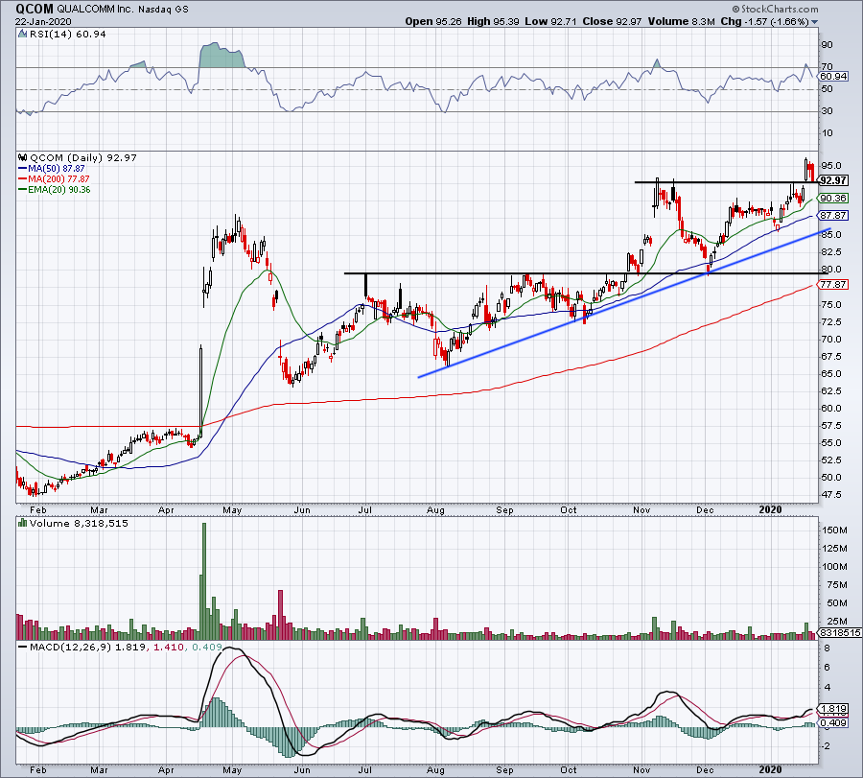Click the MACD legend line marker
Image resolution: width=863 pixels, height=778 pixels.
click(23, 647)
